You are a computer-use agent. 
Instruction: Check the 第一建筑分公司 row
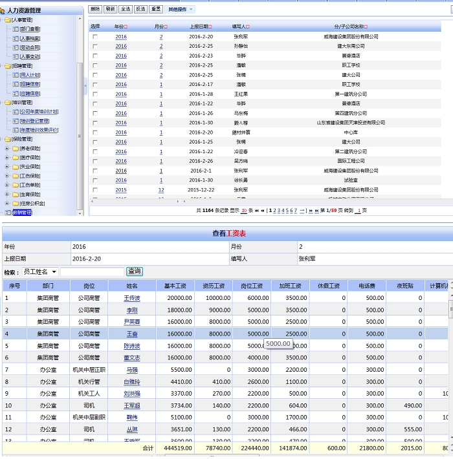point(95,94)
